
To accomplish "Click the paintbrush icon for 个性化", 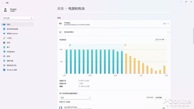I will point(4,38).
